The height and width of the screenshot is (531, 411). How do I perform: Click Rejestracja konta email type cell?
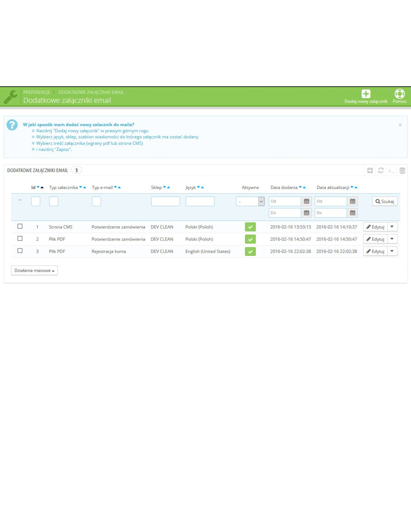coord(109,252)
